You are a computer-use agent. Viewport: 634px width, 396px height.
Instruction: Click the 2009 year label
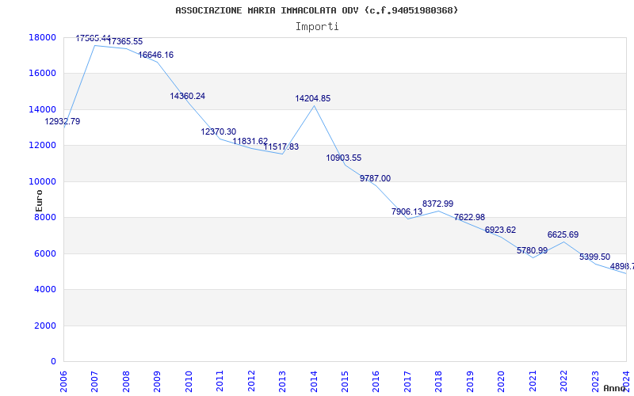(x=157, y=381)
